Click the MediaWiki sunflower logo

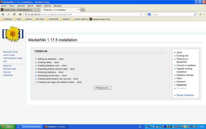coord(13,34)
